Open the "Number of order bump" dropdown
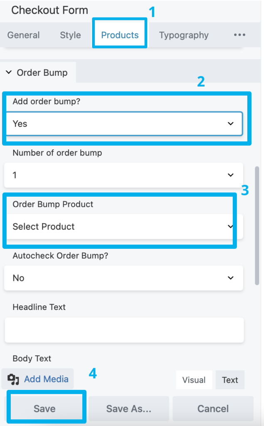 tap(123, 175)
